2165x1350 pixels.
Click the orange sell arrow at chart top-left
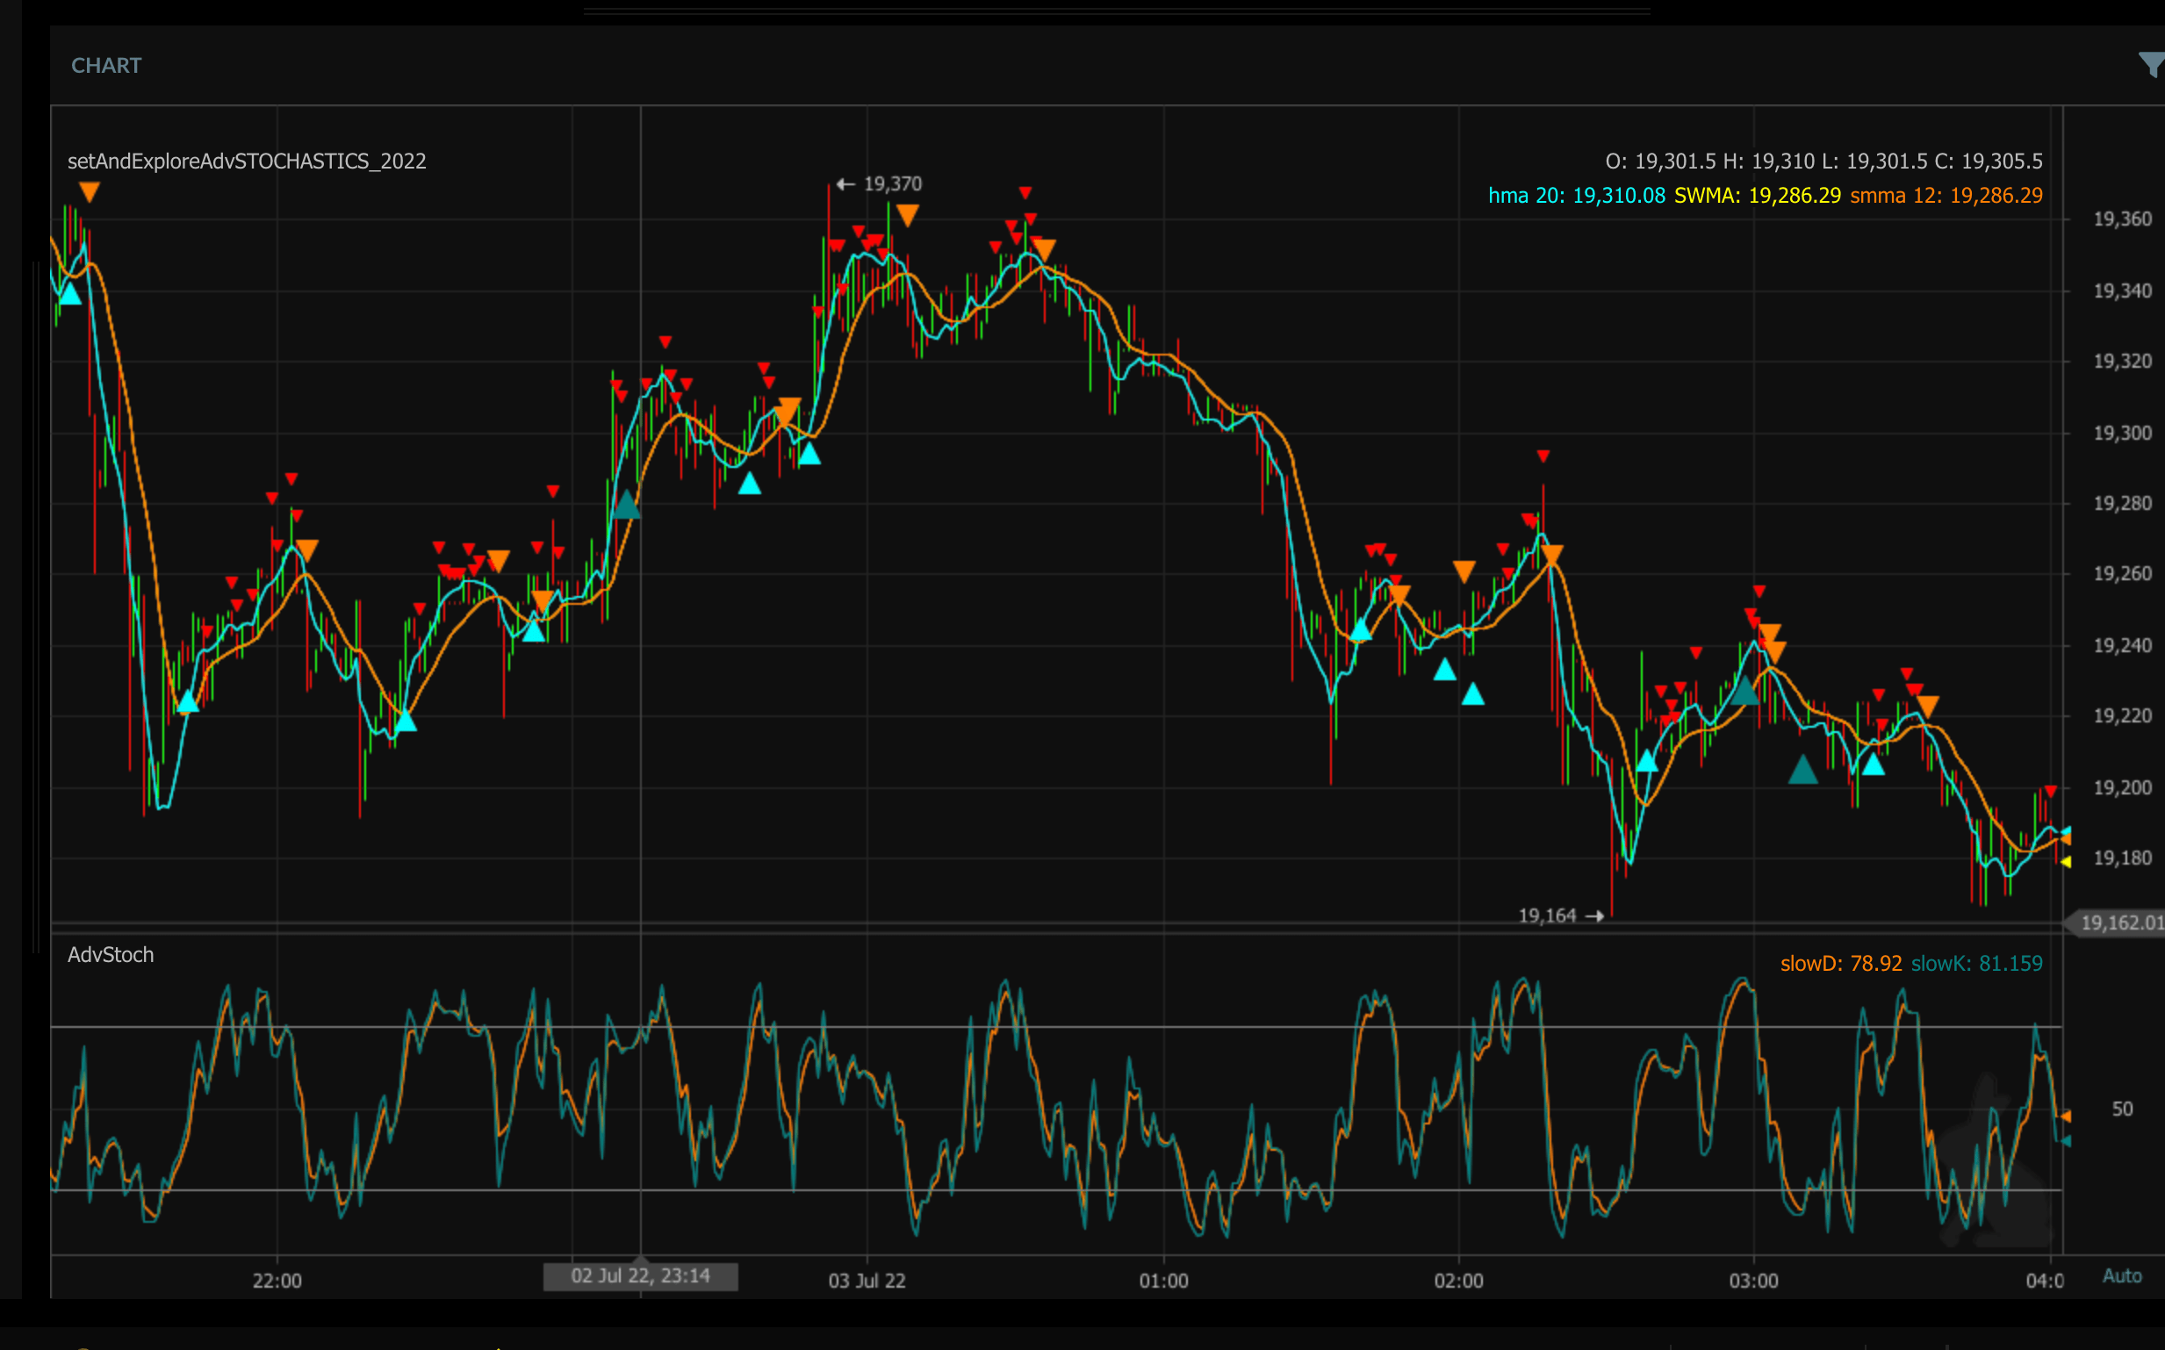click(90, 192)
